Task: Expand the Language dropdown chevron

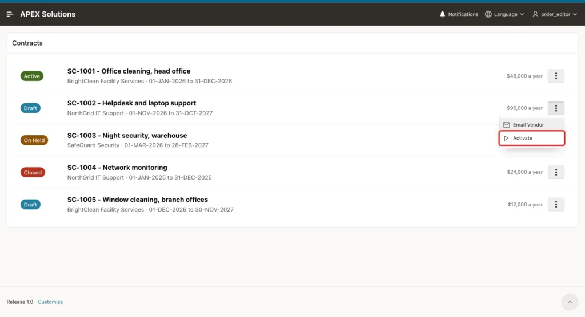Action: [x=522, y=14]
